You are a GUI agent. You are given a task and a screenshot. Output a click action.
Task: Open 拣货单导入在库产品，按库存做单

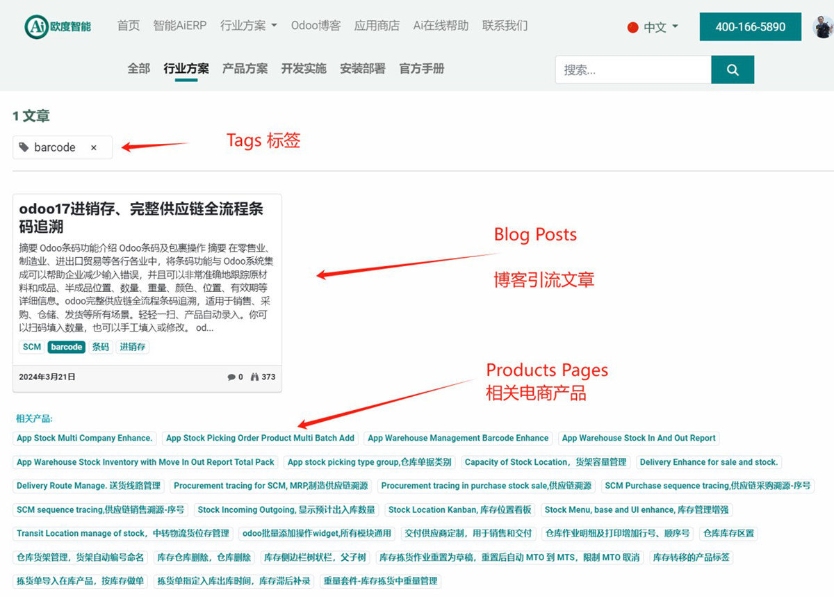(80, 580)
